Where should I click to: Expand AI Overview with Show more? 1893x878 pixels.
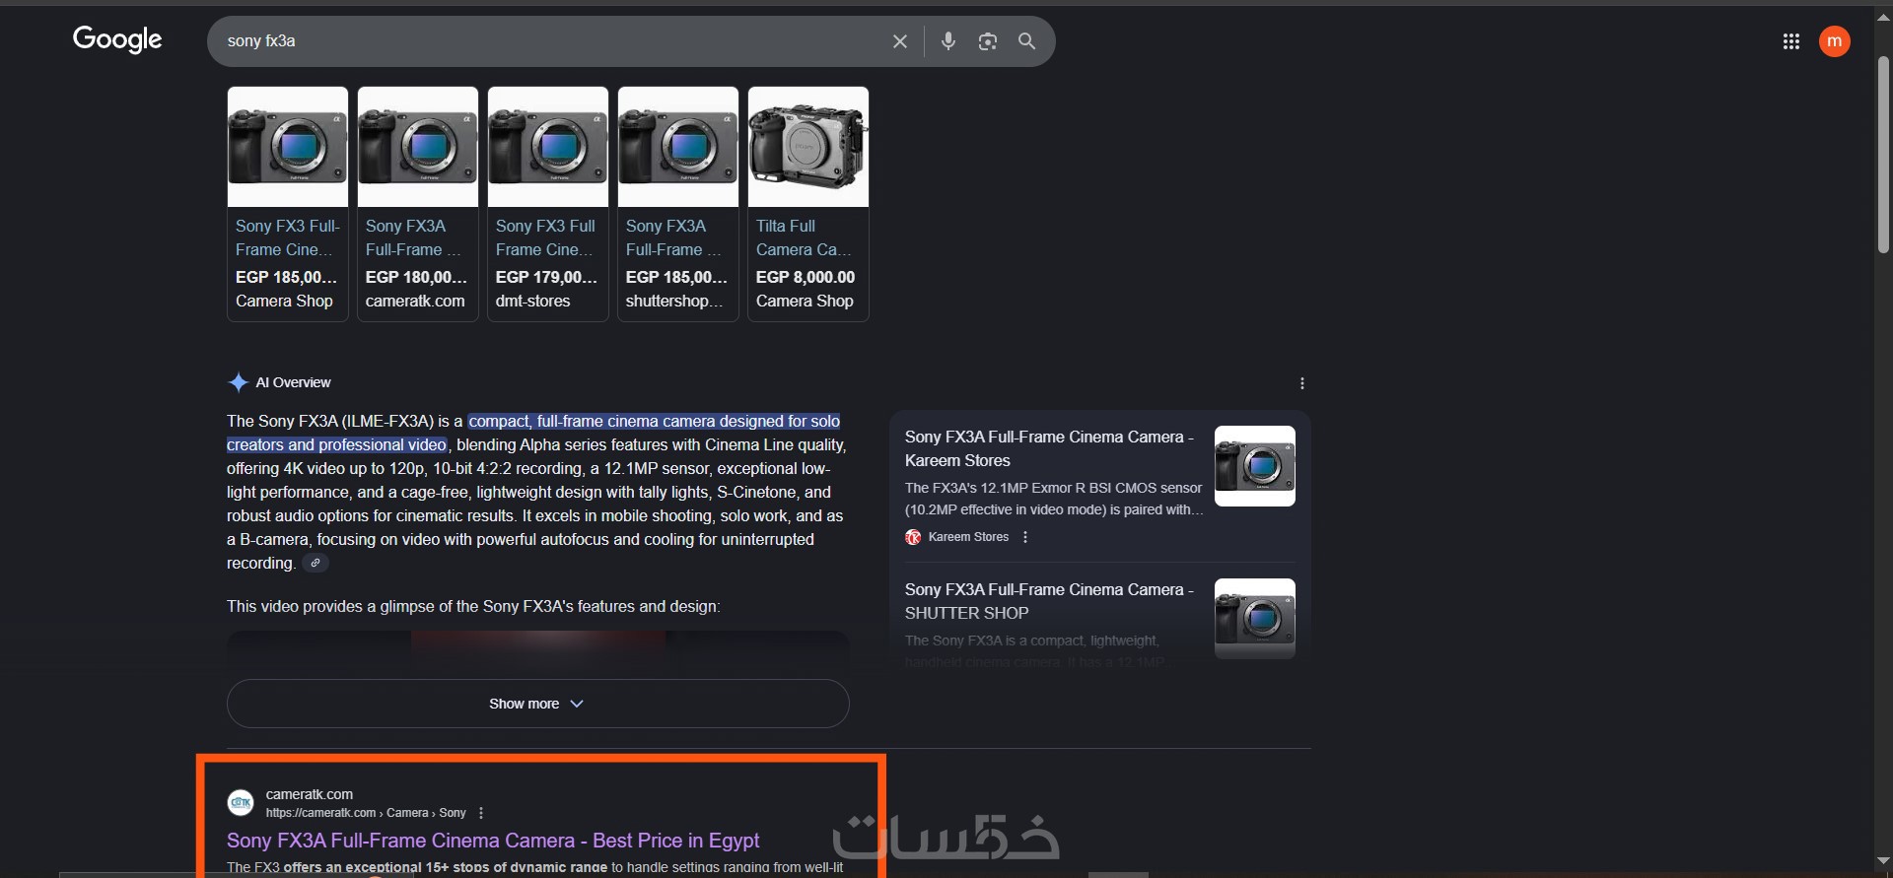(537, 704)
